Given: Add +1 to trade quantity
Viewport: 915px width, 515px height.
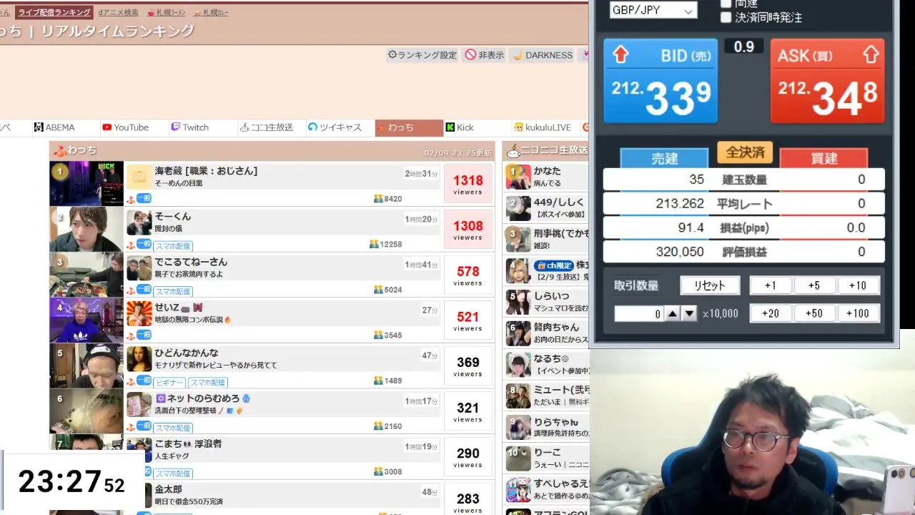Looking at the screenshot, I should [770, 285].
